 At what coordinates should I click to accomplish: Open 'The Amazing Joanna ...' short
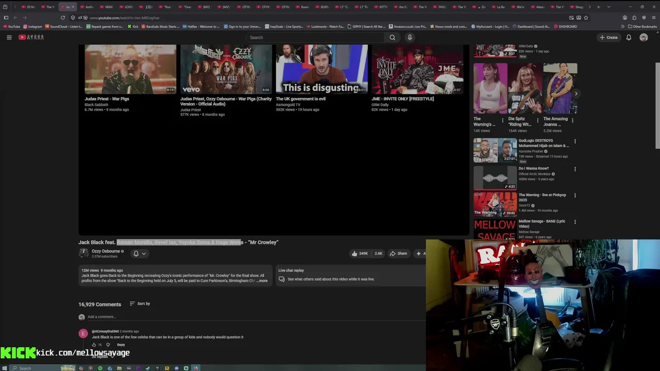point(560,89)
